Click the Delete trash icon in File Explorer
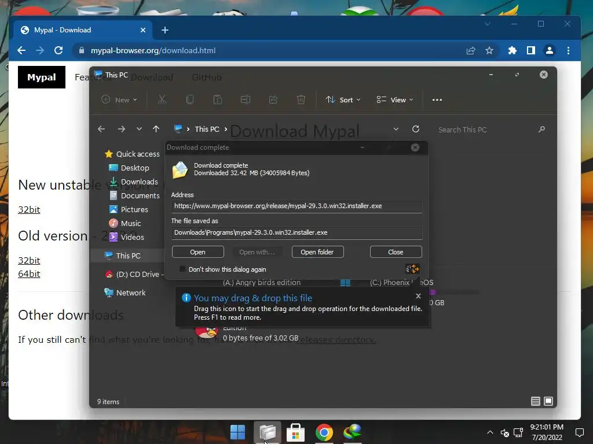The width and height of the screenshot is (593, 444). point(301,99)
